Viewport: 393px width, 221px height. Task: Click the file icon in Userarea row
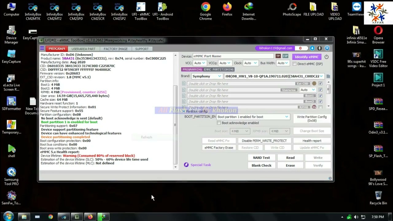(x=184, y=90)
